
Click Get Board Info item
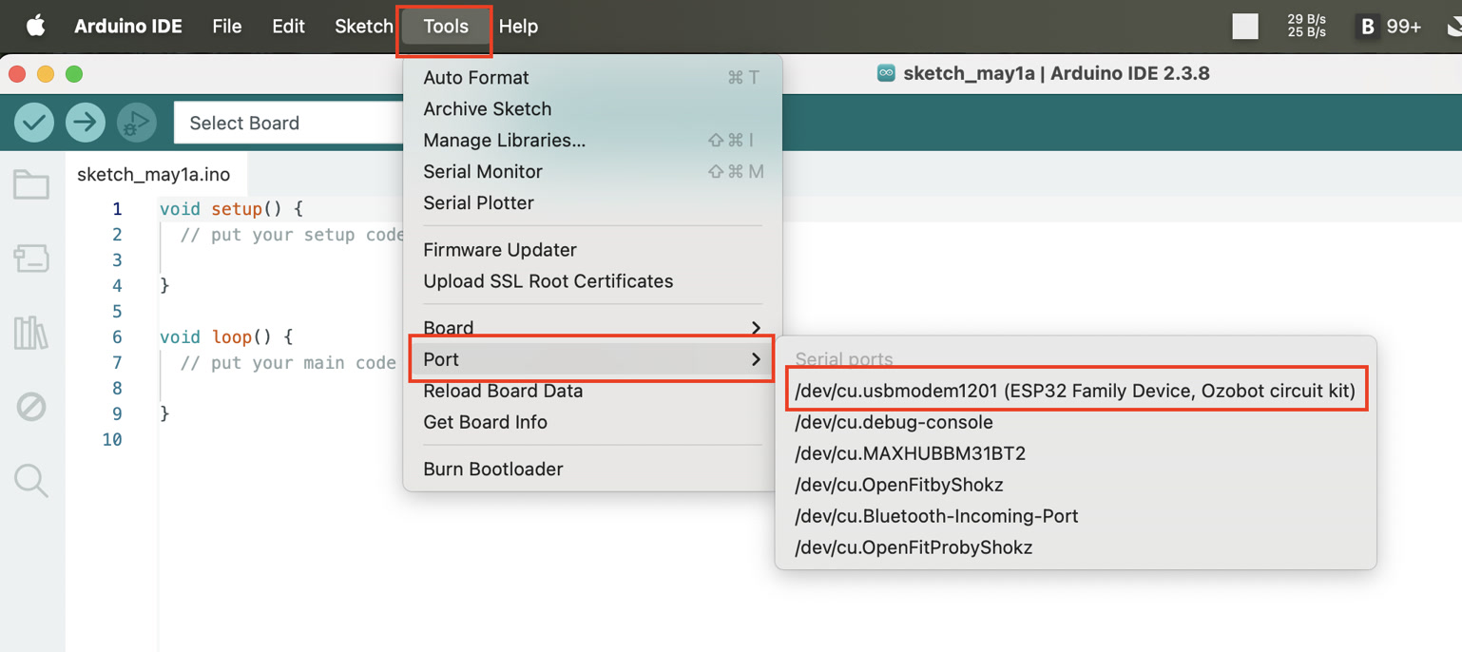(592, 422)
